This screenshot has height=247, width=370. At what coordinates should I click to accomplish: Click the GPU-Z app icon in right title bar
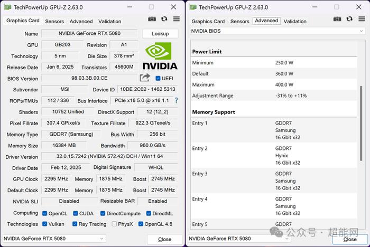point(193,7)
